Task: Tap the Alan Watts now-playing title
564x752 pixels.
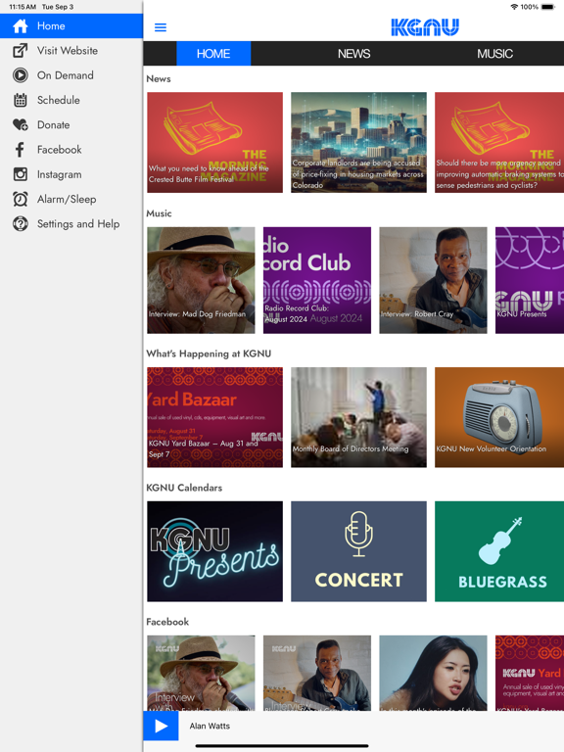Action: click(x=210, y=727)
